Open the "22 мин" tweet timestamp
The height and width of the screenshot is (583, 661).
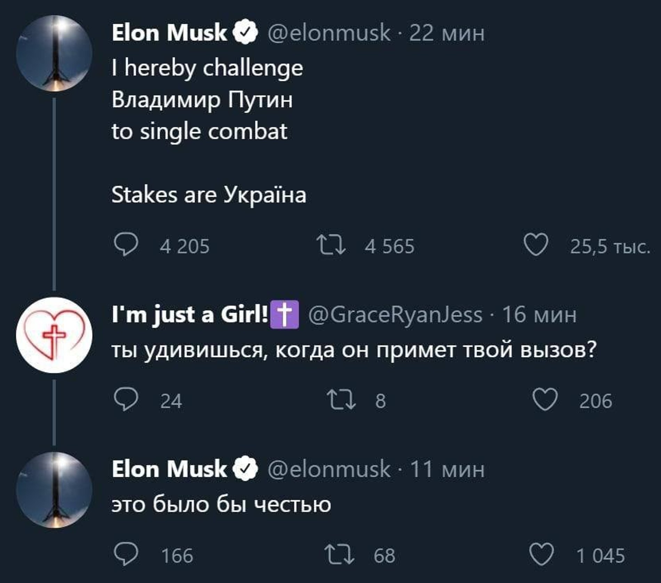447,33
